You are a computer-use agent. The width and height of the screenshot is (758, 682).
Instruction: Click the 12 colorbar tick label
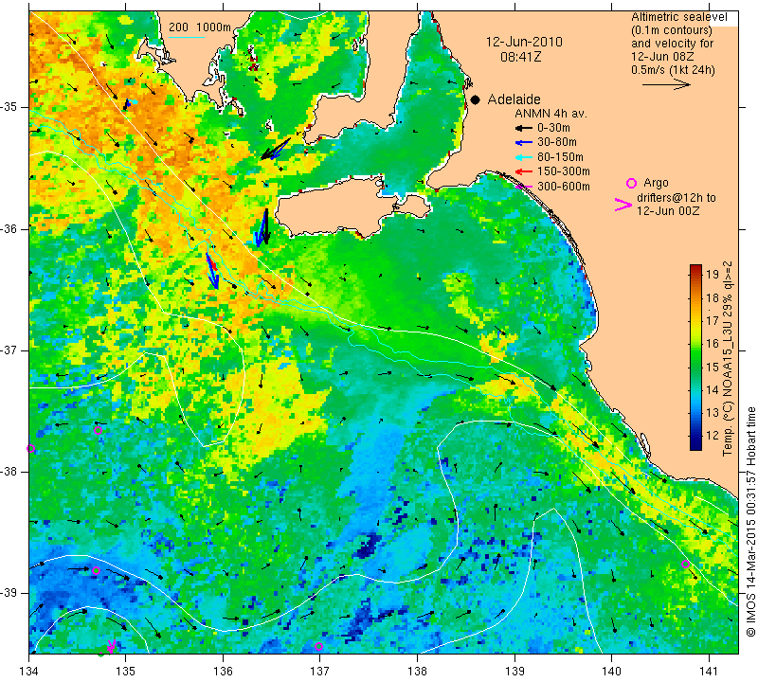713,436
